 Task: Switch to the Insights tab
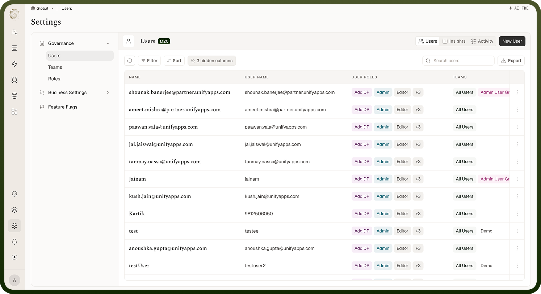click(454, 41)
